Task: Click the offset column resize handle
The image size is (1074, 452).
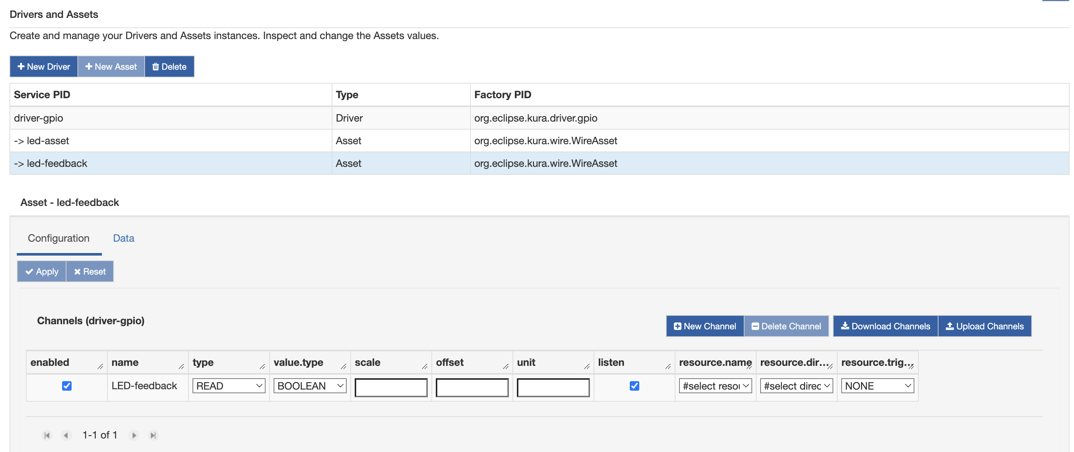Action: coord(506,367)
